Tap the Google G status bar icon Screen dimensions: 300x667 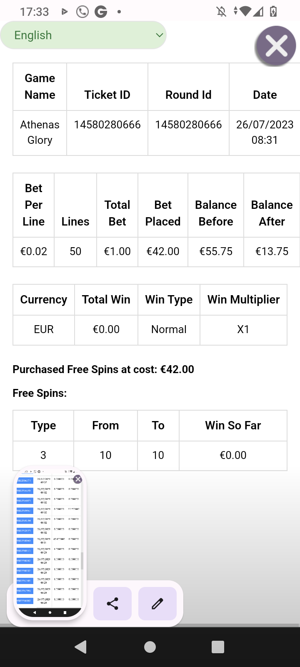pyautogui.click(x=101, y=12)
